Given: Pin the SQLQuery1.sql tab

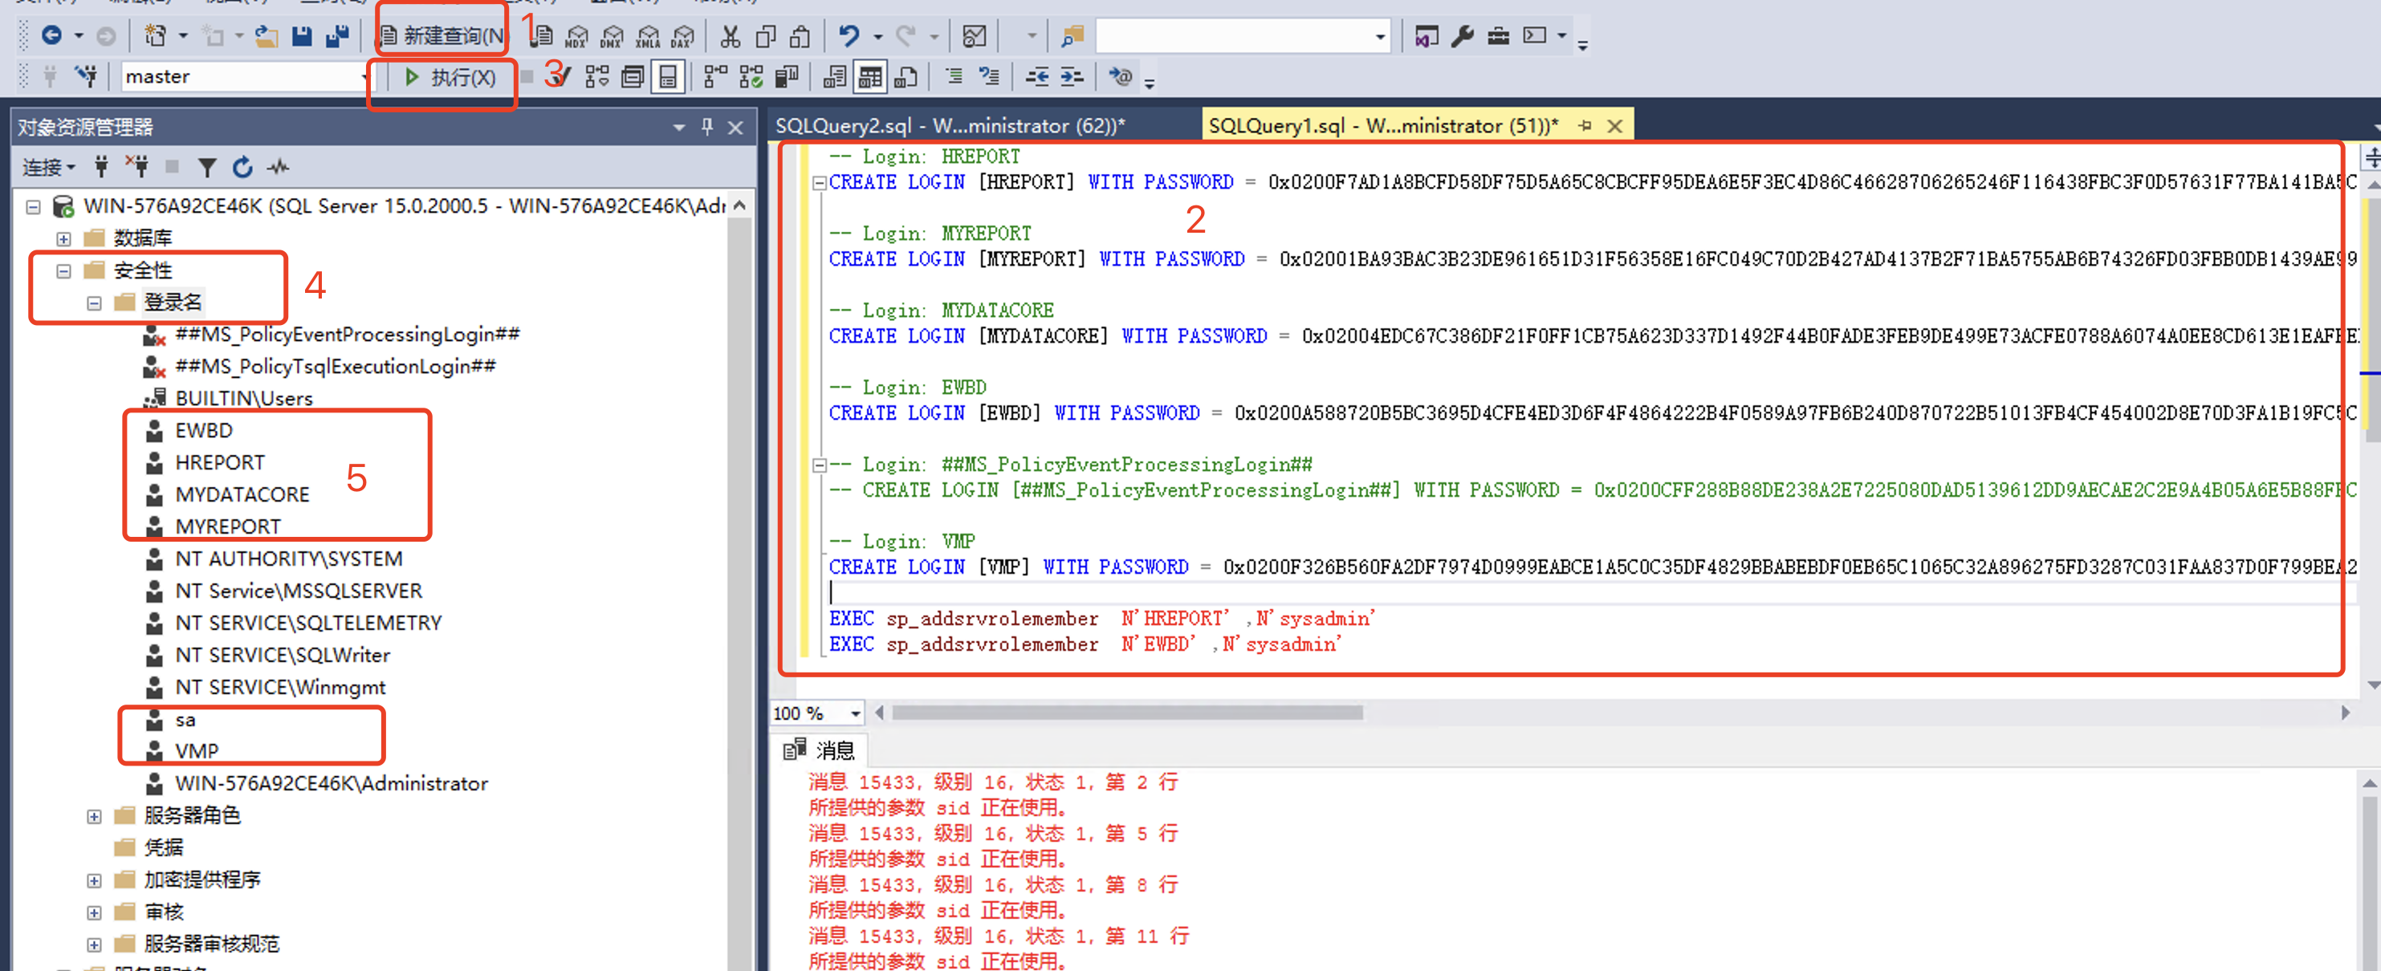Looking at the screenshot, I should tap(1585, 126).
